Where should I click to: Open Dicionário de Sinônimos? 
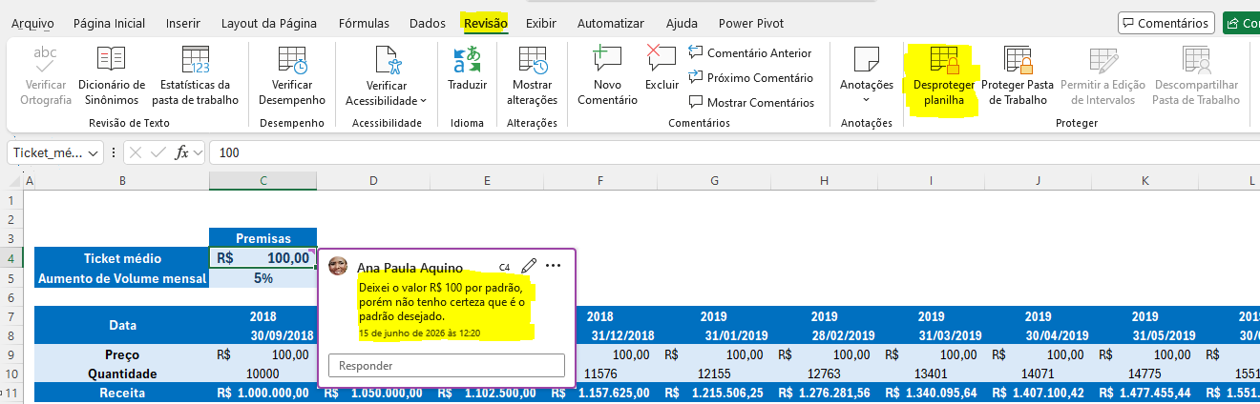click(112, 75)
